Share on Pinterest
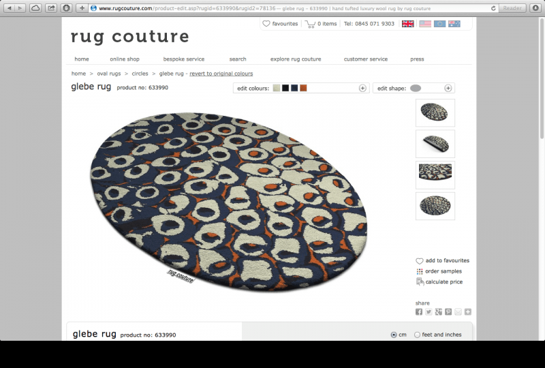 (448, 312)
